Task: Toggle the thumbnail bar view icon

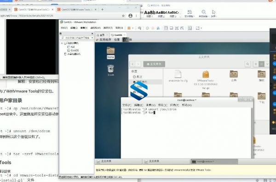Action: click(171, 28)
